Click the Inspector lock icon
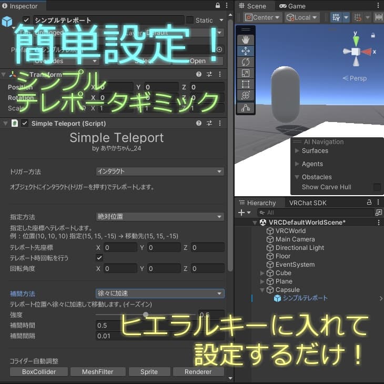The image size is (384, 384). [217, 5]
